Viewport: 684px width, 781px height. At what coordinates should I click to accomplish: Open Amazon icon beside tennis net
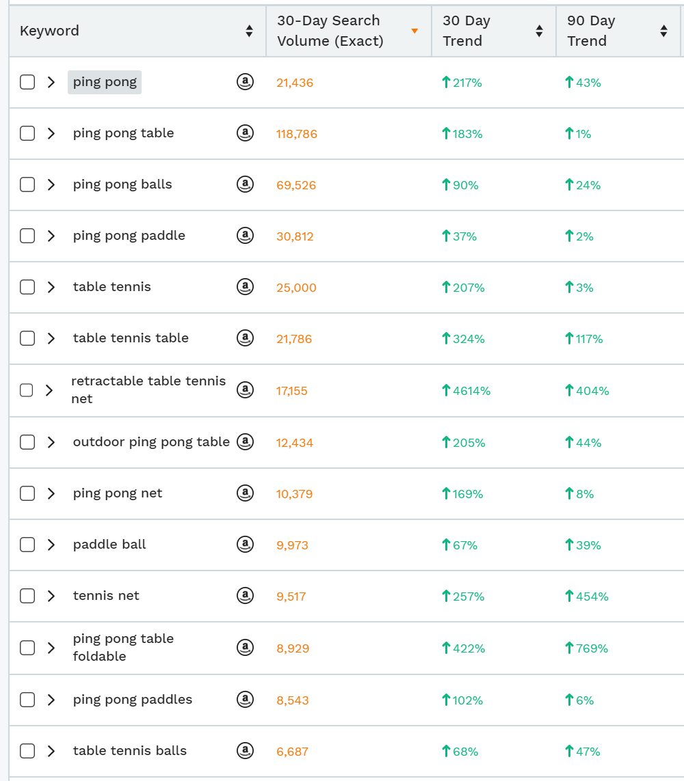(x=245, y=596)
